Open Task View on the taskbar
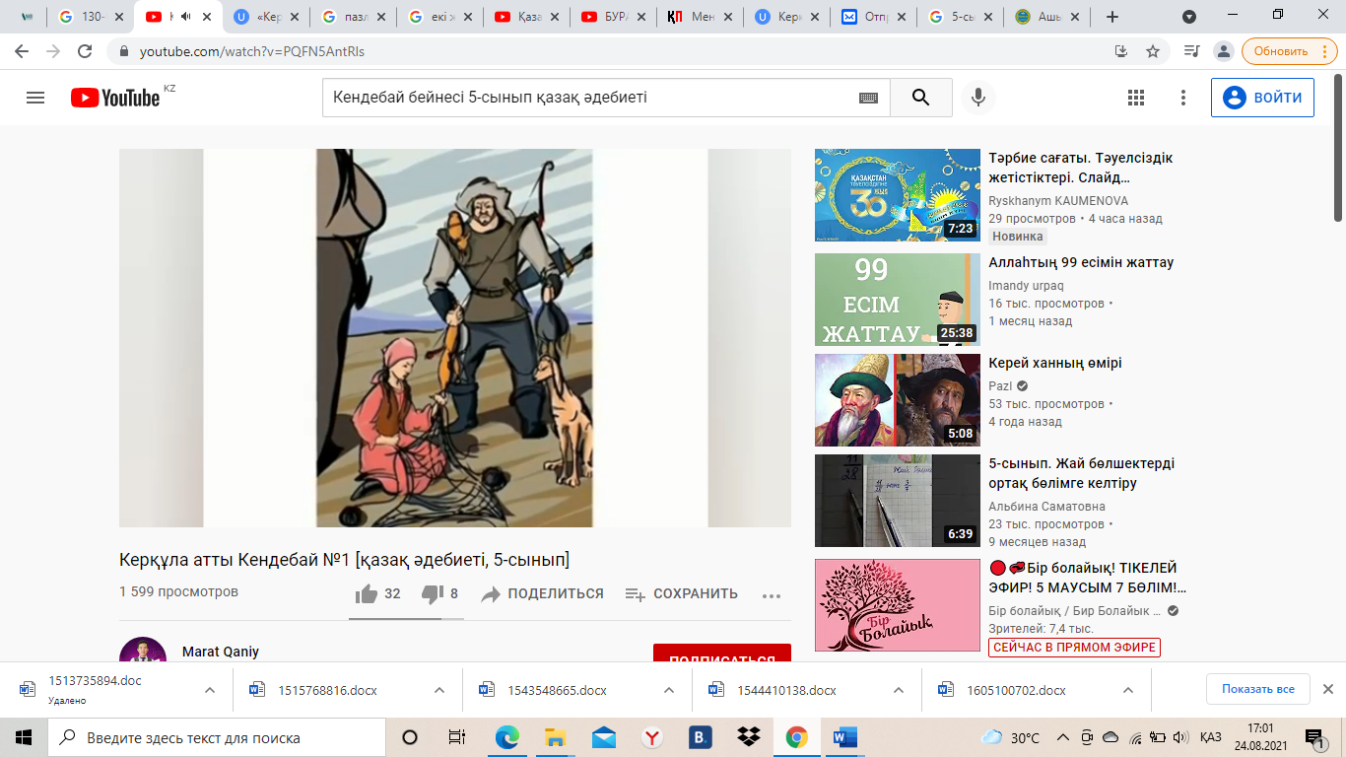 tap(457, 737)
